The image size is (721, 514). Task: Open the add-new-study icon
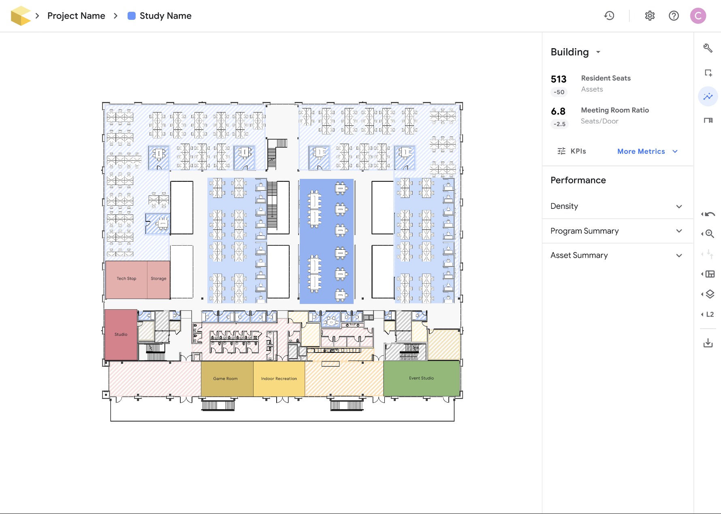[x=708, y=73]
